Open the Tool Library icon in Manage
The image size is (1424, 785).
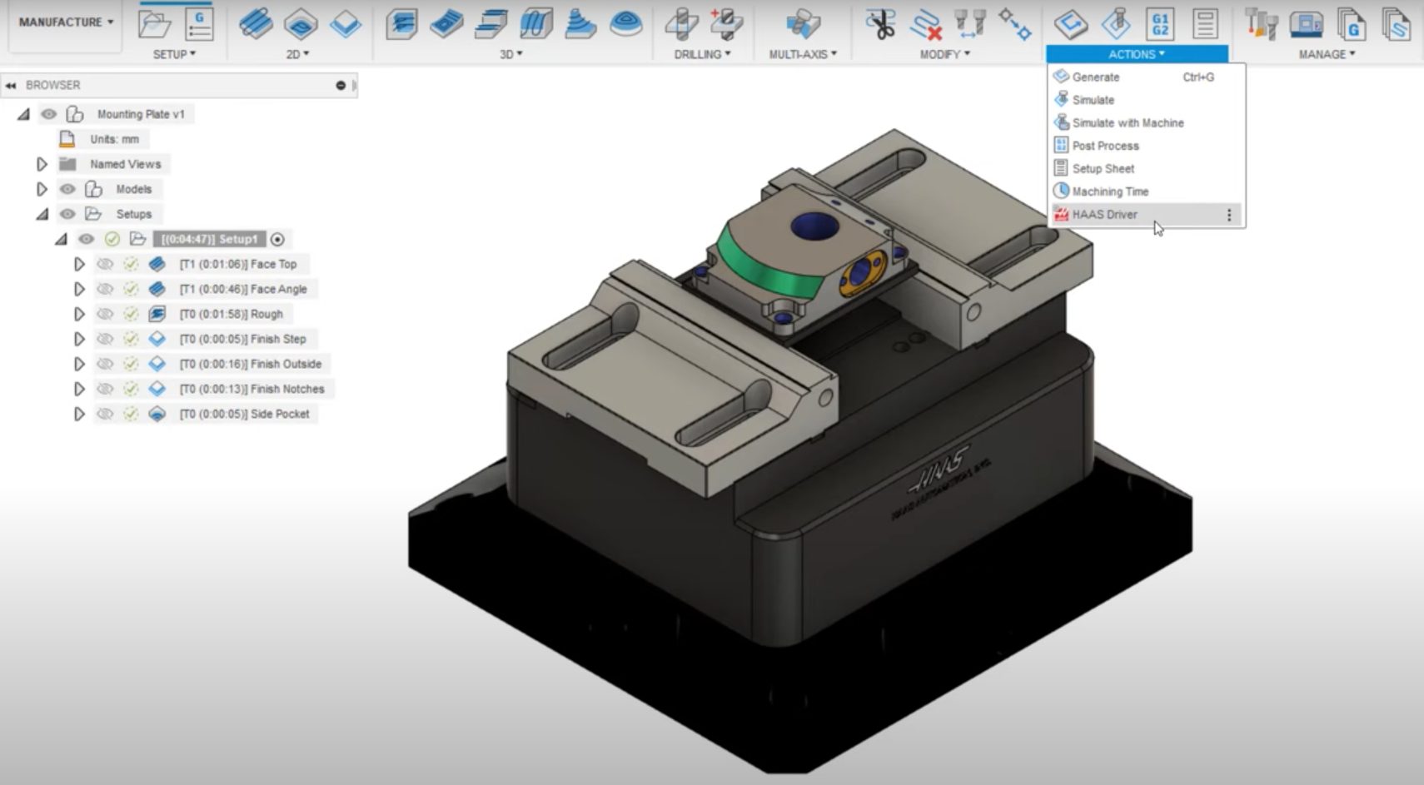1261,24
